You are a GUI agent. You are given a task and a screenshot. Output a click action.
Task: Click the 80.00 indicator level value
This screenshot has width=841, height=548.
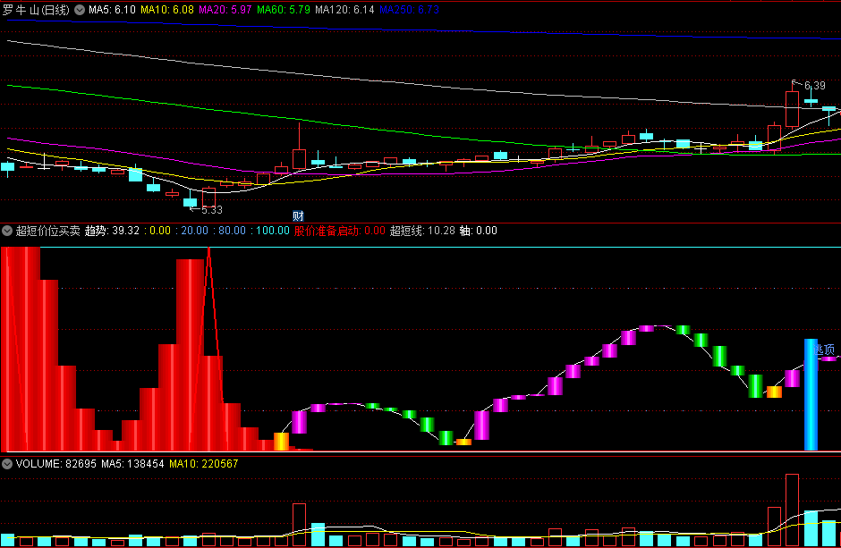point(232,231)
